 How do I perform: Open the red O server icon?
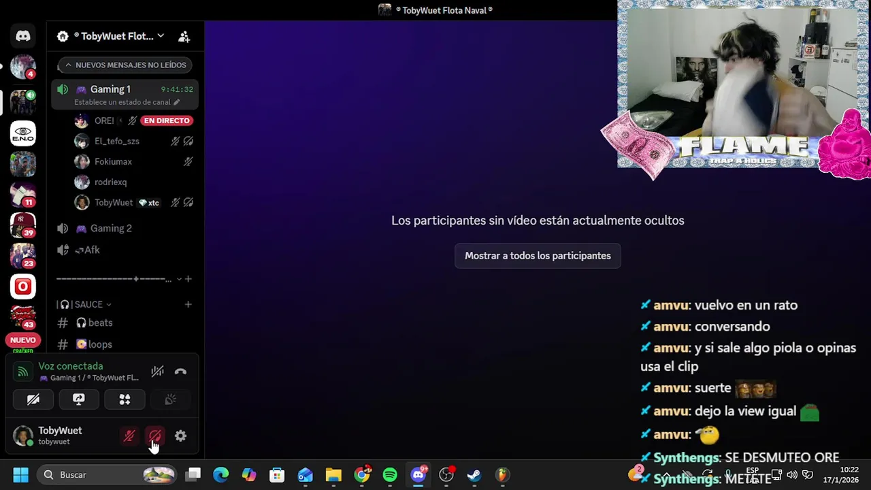pos(23,287)
